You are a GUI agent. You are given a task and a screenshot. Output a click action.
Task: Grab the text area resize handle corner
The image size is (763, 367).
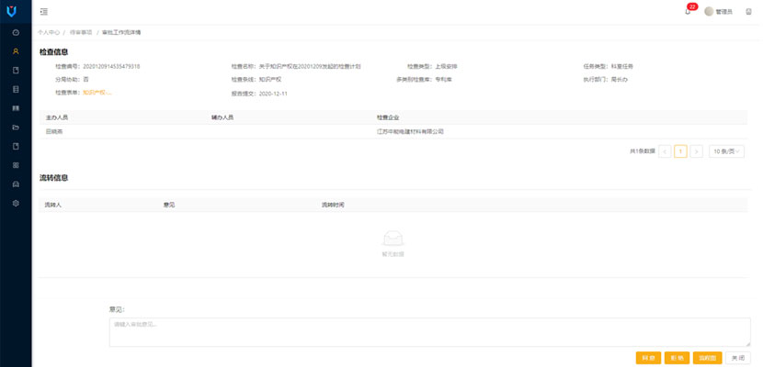[x=748, y=344]
